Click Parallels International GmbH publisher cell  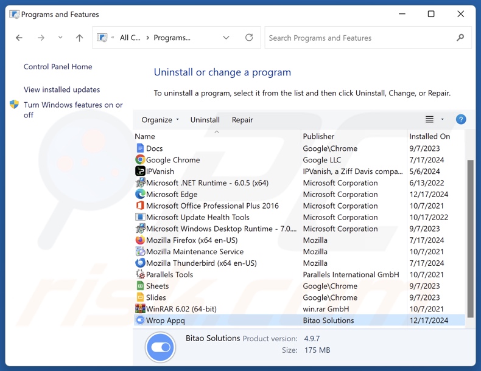[351, 274]
